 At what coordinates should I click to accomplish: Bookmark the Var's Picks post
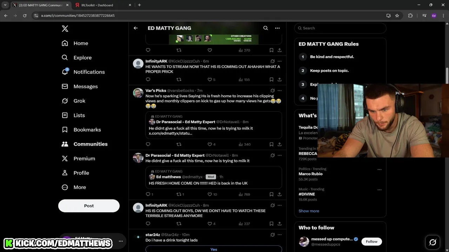[x=272, y=144]
